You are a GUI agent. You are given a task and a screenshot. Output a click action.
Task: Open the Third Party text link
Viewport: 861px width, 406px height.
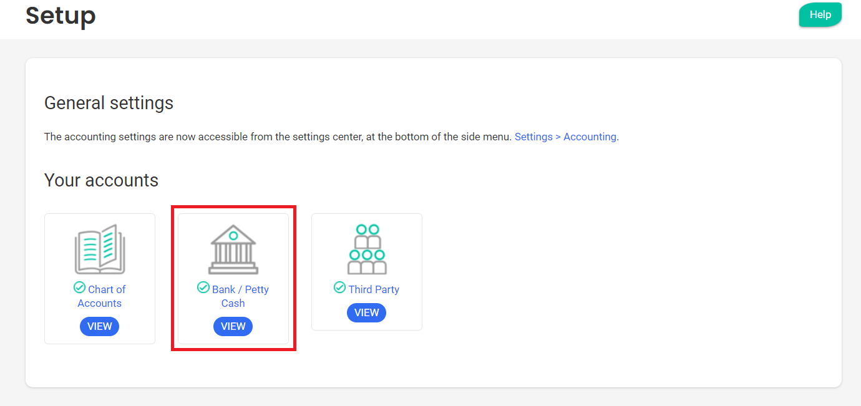click(x=374, y=289)
